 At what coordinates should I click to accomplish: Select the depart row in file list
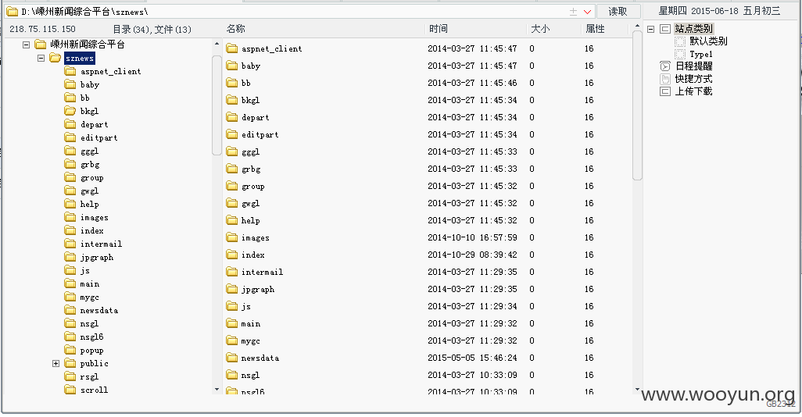(427, 118)
